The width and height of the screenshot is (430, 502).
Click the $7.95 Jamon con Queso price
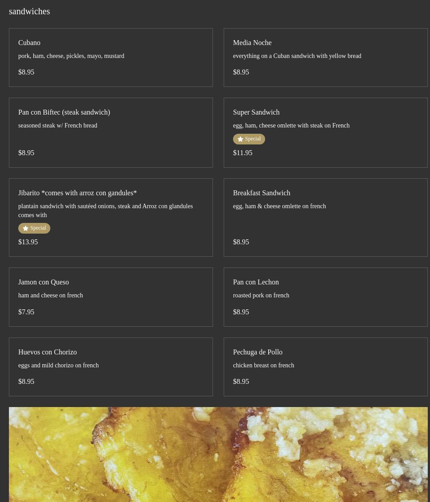pos(26,312)
